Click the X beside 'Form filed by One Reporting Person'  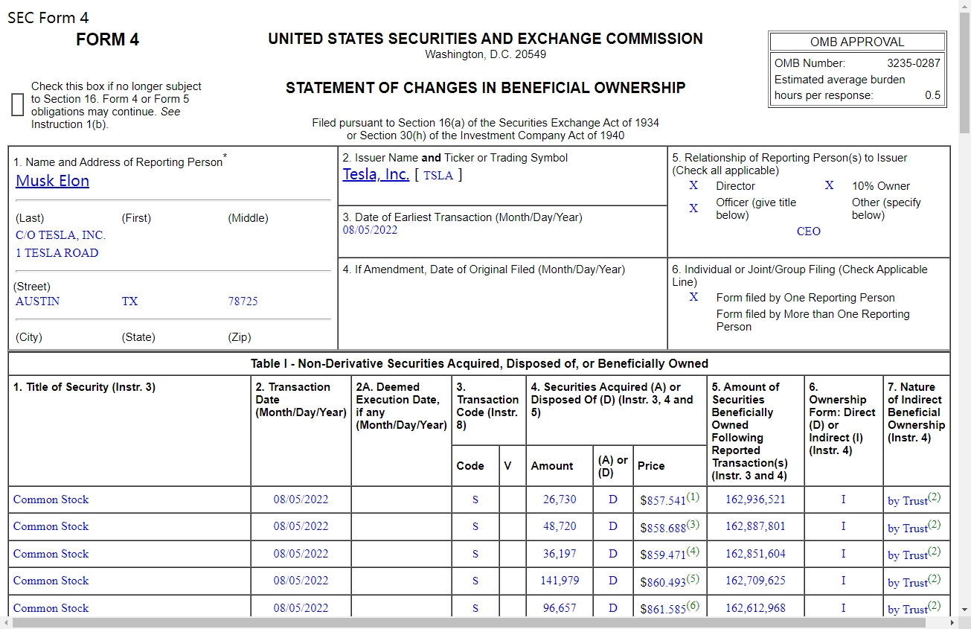pyautogui.click(x=693, y=297)
